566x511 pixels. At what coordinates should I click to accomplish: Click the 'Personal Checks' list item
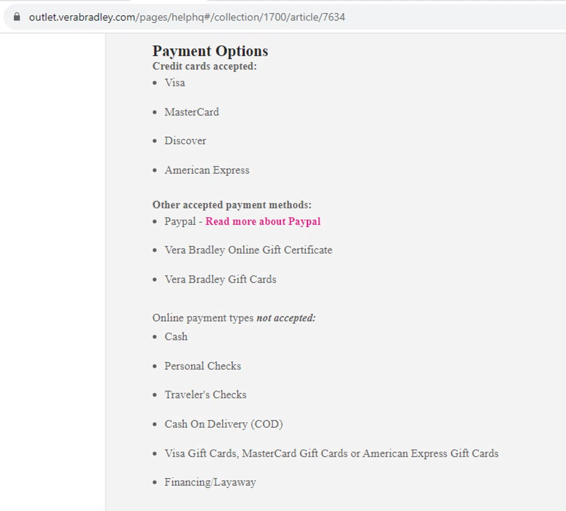(203, 366)
